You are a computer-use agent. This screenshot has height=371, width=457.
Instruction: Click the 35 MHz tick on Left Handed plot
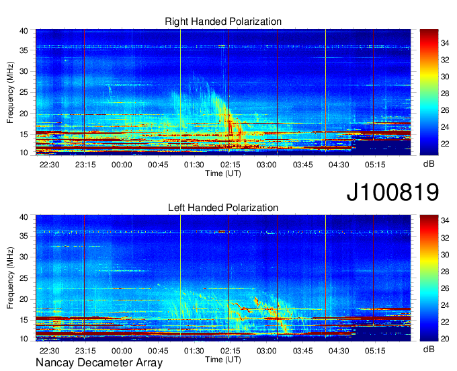click(x=24, y=236)
